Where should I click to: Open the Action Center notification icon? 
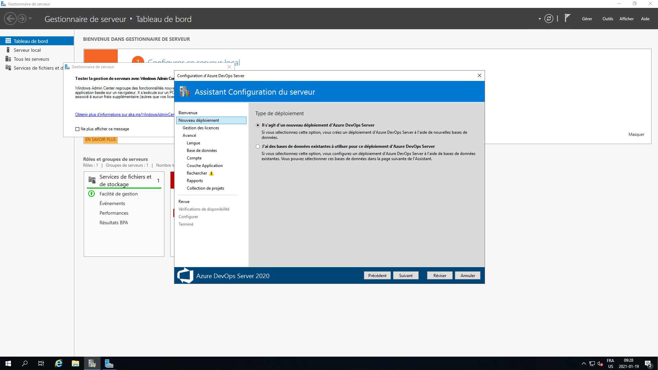tap(648, 364)
